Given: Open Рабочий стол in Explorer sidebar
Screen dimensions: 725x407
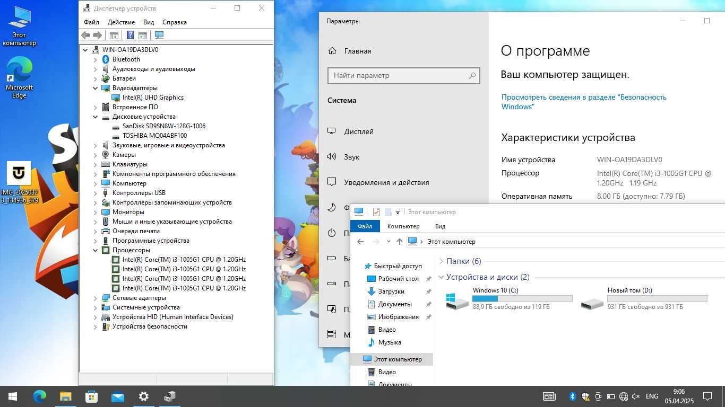Looking at the screenshot, I should click(398, 279).
